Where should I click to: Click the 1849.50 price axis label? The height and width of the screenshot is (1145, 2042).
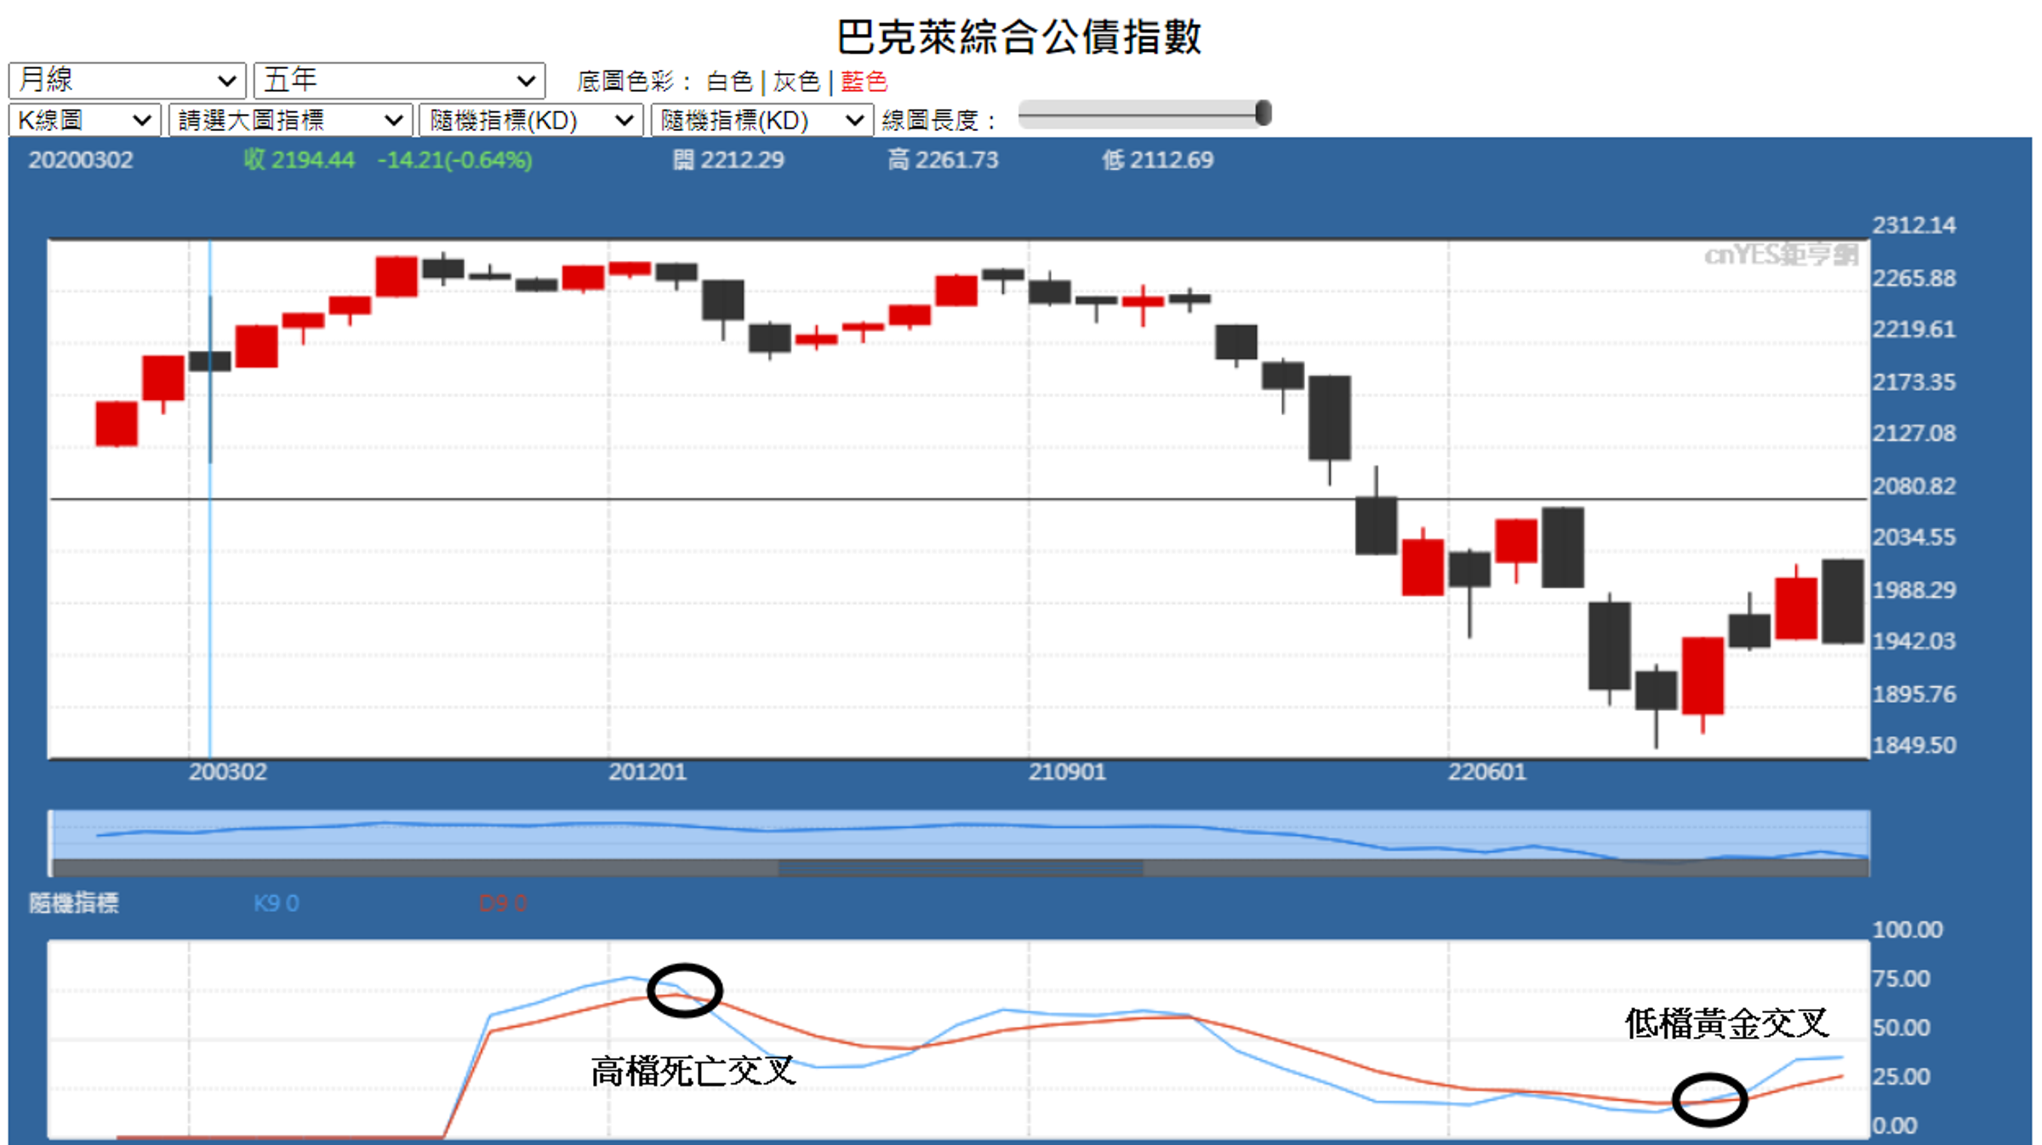click(x=1914, y=745)
